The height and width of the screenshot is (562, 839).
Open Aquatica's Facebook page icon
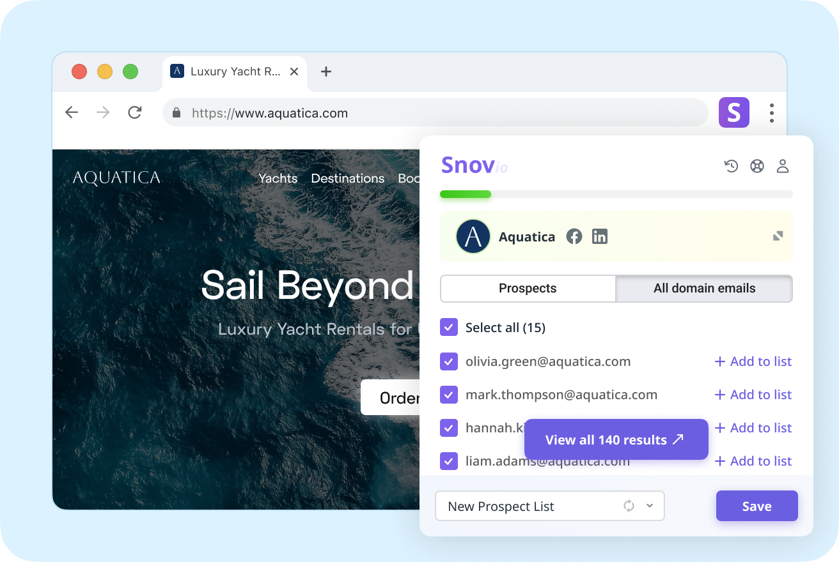pos(574,236)
